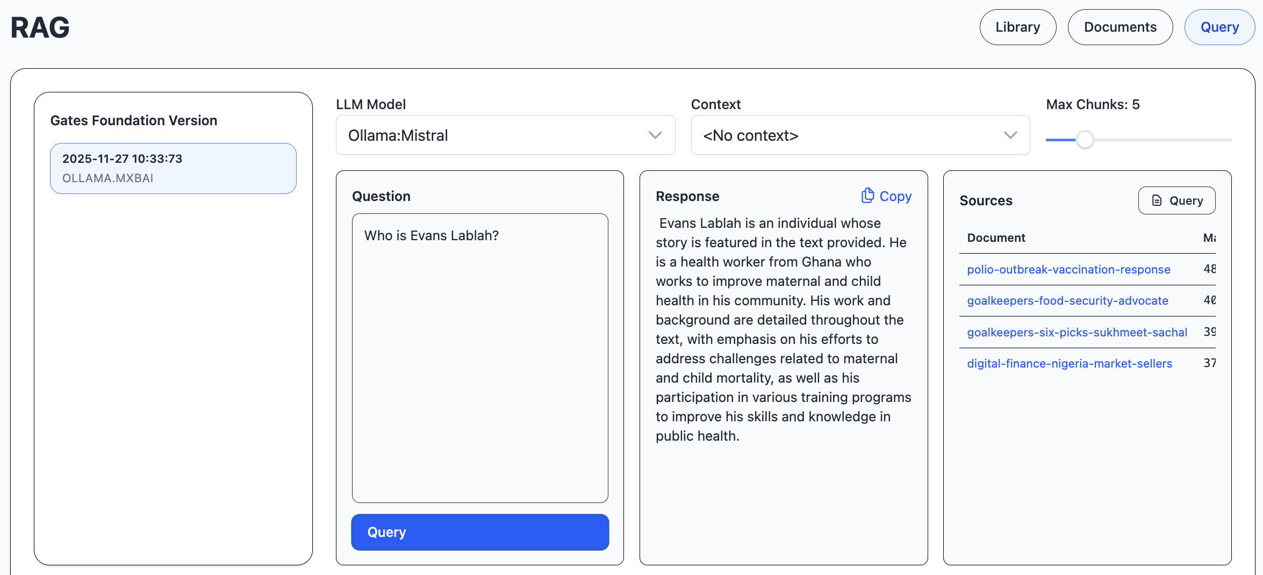Click the No context dropdown chevron
The image size is (1263, 575).
[x=1010, y=135]
